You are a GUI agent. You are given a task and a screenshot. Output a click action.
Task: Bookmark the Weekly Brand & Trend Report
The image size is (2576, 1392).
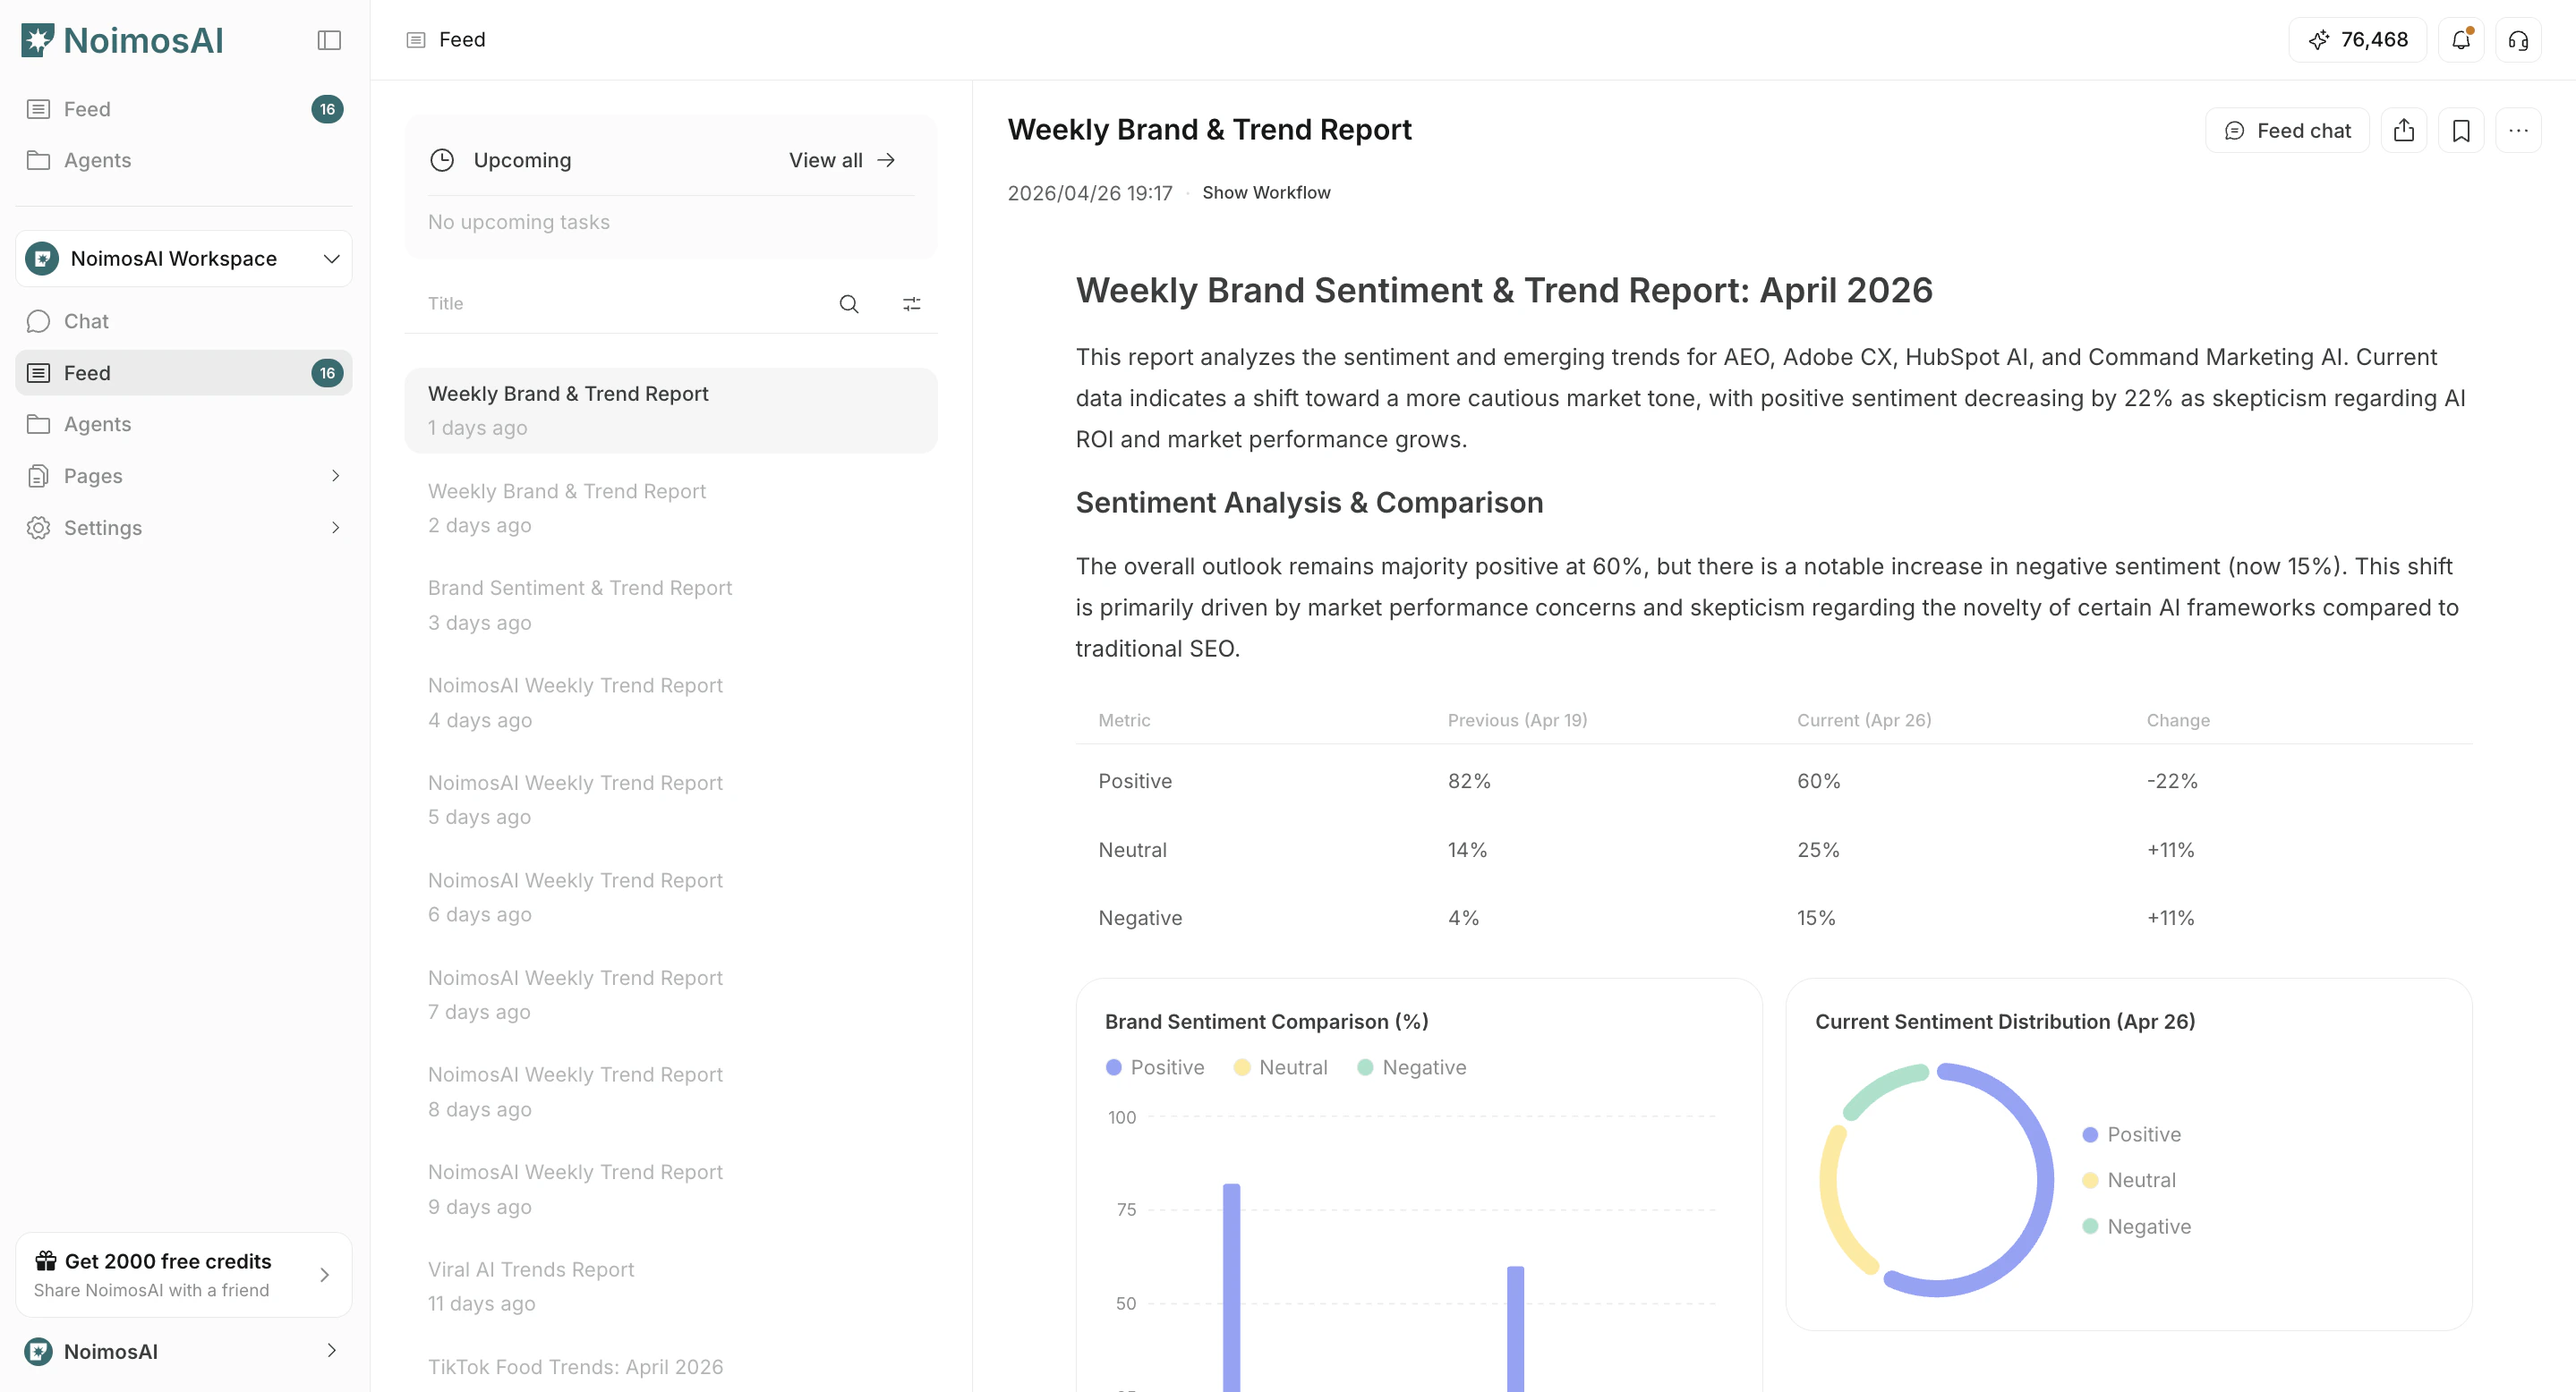[x=2461, y=131]
